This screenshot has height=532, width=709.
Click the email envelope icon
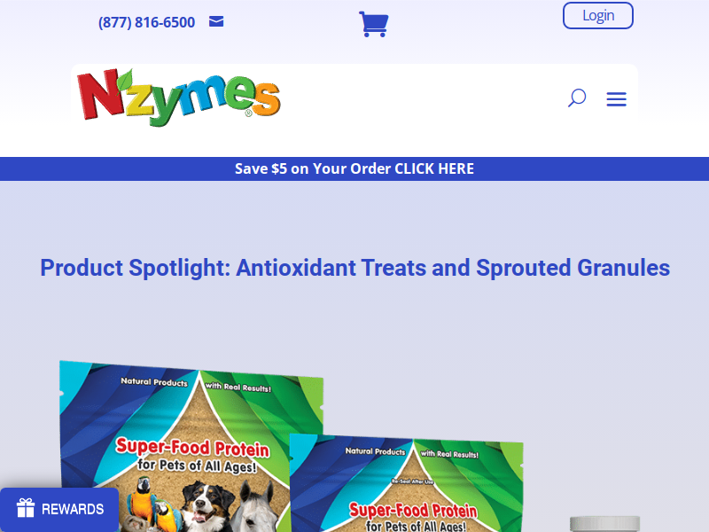[216, 21]
